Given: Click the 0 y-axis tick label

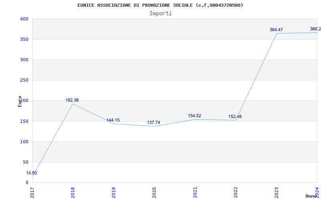Looking at the screenshot, I should tap(27, 183).
